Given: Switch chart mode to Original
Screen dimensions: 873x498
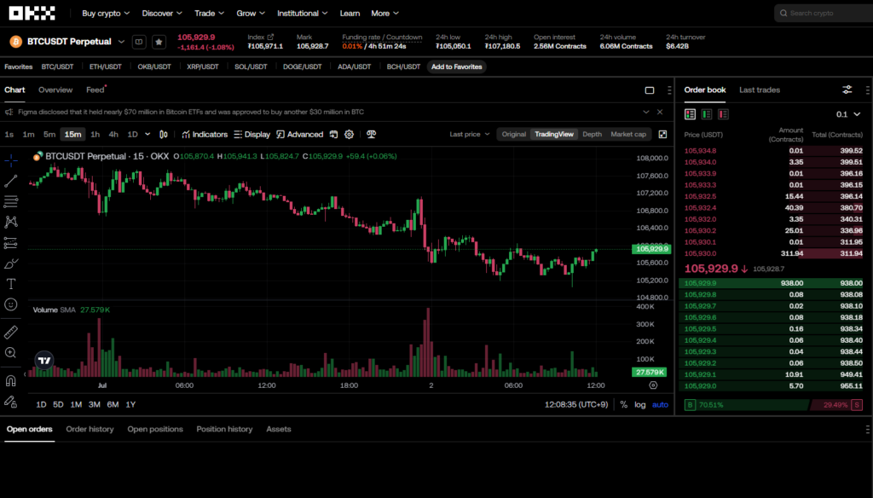Looking at the screenshot, I should [x=513, y=134].
